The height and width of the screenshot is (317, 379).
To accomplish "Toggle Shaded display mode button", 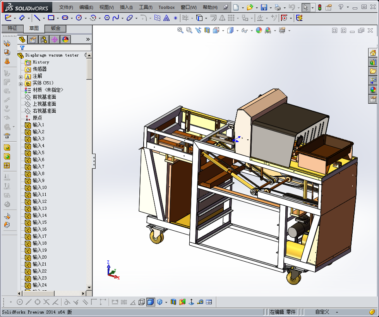I will [151, 302].
